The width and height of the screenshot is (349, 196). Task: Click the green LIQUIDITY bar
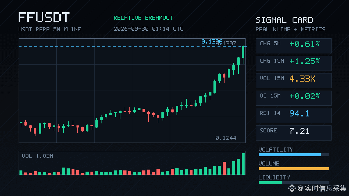pyautogui.click(x=270, y=183)
